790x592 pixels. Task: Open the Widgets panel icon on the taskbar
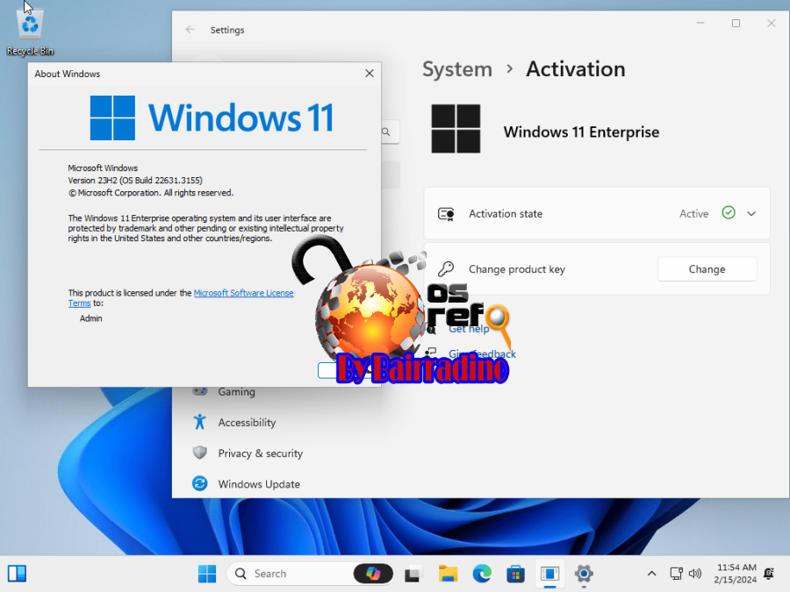point(17,574)
